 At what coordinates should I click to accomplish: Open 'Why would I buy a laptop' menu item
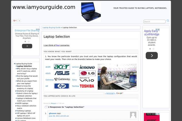click(27, 71)
